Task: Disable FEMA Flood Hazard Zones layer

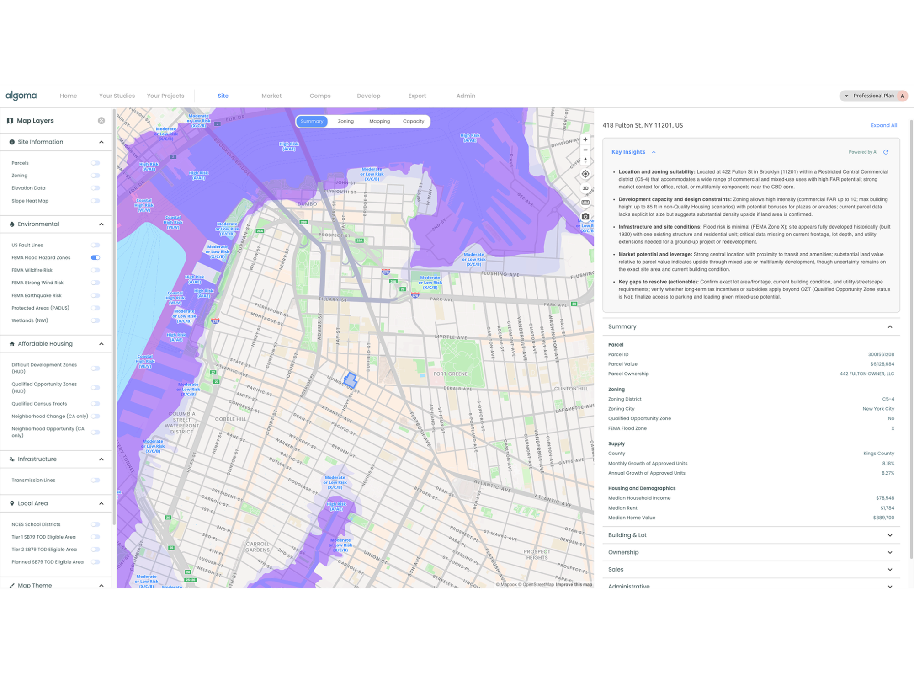Action: 96,258
